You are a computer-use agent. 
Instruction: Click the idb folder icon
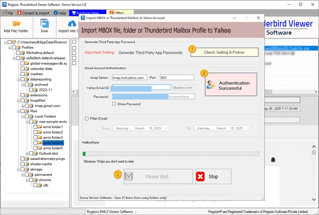pos(39,185)
